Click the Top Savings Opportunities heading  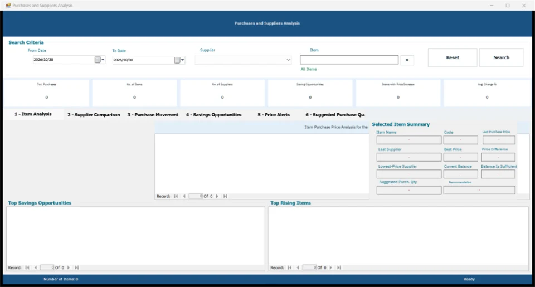(40, 203)
